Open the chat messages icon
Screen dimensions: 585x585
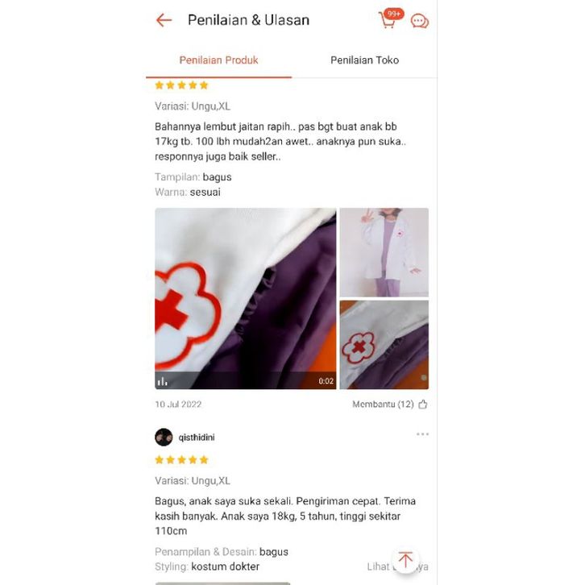(x=420, y=21)
